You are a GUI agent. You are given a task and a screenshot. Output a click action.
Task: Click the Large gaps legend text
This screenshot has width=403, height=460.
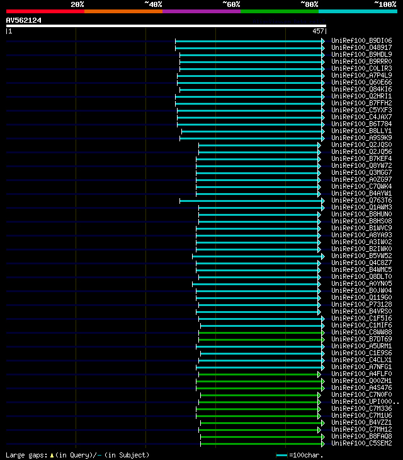click(77, 455)
